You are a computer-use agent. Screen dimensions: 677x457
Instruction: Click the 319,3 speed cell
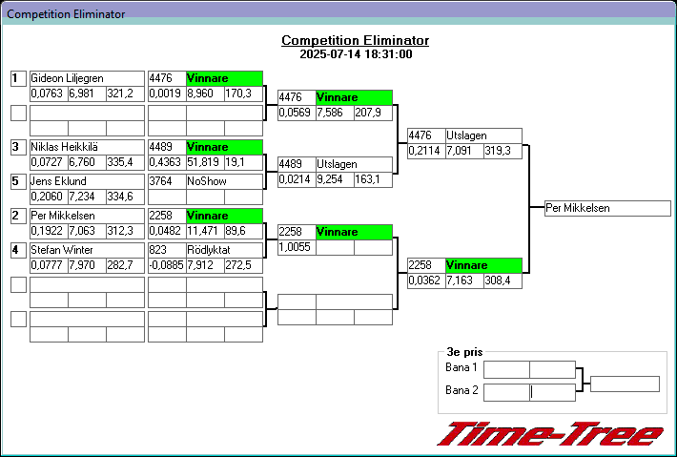click(503, 151)
